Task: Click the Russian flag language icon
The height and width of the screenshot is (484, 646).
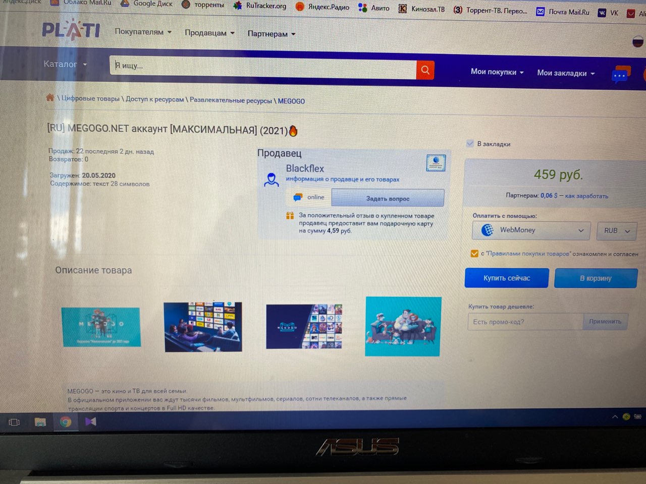Action: (638, 42)
